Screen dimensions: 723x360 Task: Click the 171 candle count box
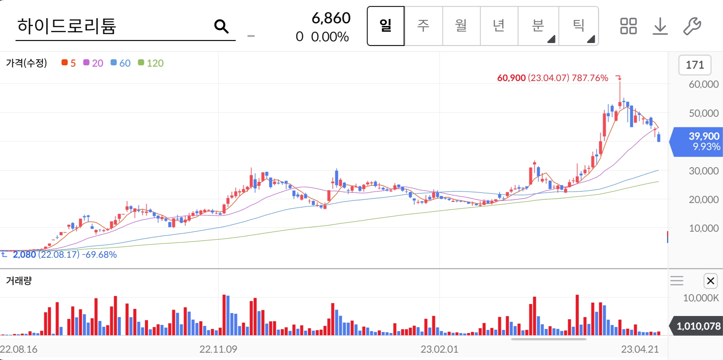coord(695,65)
